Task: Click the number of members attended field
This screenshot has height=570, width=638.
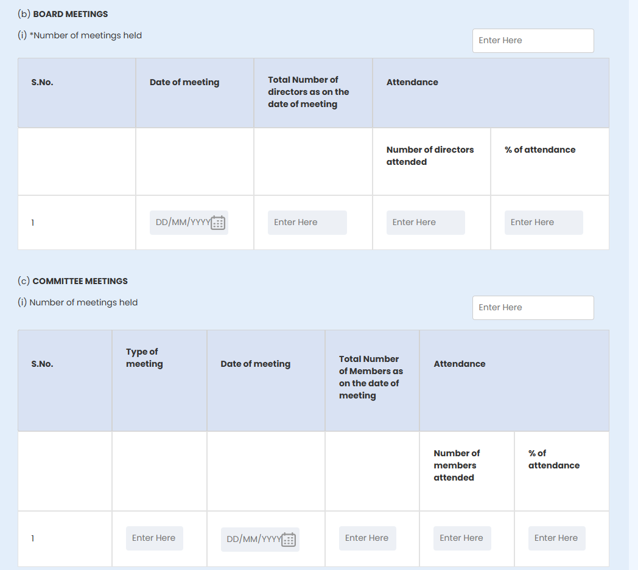Action: click(461, 538)
